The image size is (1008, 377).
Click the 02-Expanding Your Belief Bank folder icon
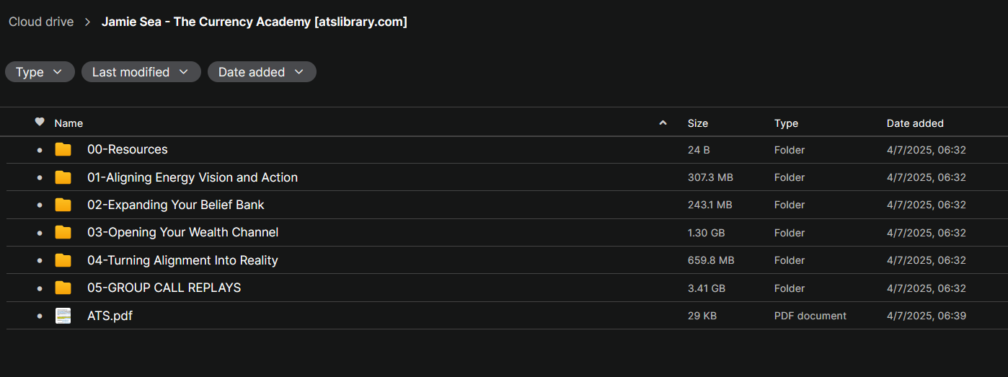click(63, 205)
